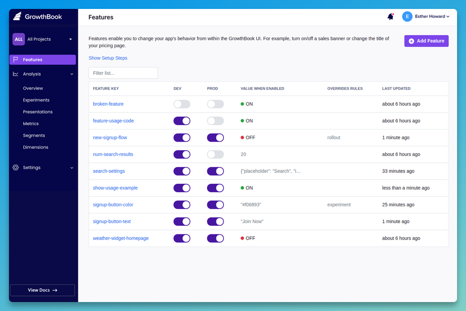Image resolution: width=466 pixels, height=311 pixels.
Task: Click the Filter list input field
Action: 124,73
